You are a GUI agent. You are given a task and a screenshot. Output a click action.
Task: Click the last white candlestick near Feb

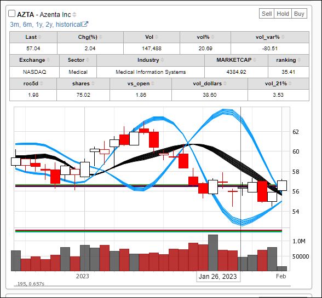(x=282, y=185)
